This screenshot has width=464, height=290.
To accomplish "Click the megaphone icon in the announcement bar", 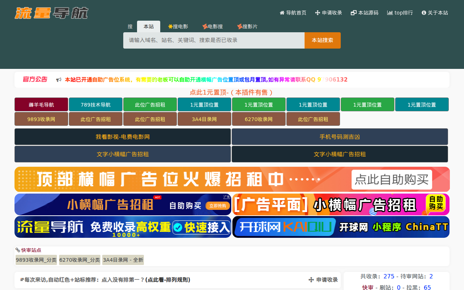I will point(58,79).
